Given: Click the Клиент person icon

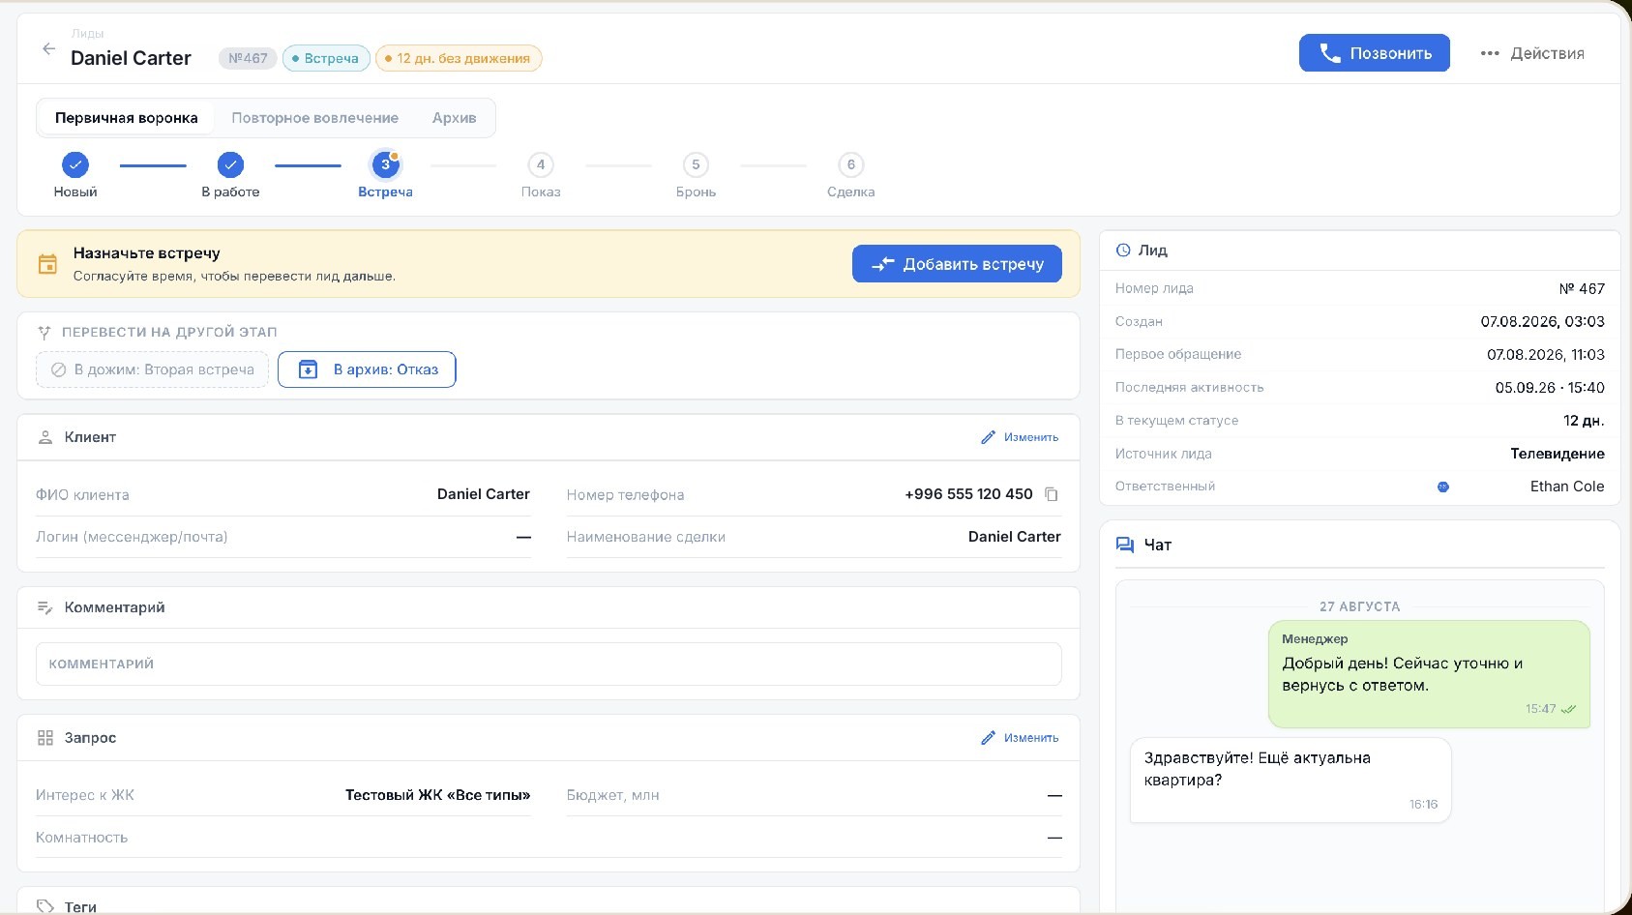Looking at the screenshot, I should [x=45, y=437].
